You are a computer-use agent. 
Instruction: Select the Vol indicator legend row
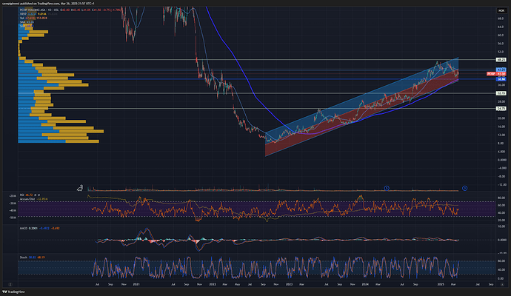pyautogui.click(x=33, y=18)
